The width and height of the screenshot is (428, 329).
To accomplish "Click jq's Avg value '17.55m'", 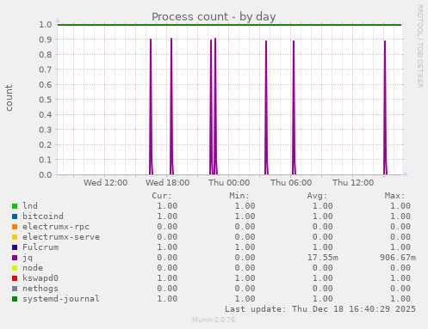I will click(323, 258).
